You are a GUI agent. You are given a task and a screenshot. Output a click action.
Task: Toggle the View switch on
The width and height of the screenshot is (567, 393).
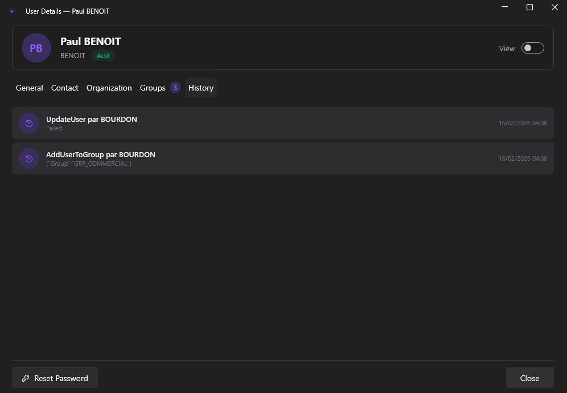pyautogui.click(x=532, y=48)
